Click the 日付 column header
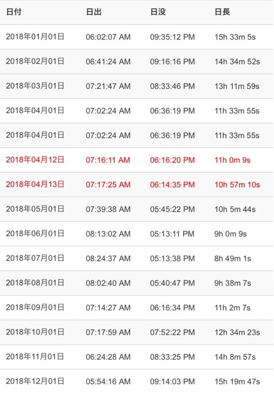The width and height of the screenshot is (274, 393). (x=14, y=12)
